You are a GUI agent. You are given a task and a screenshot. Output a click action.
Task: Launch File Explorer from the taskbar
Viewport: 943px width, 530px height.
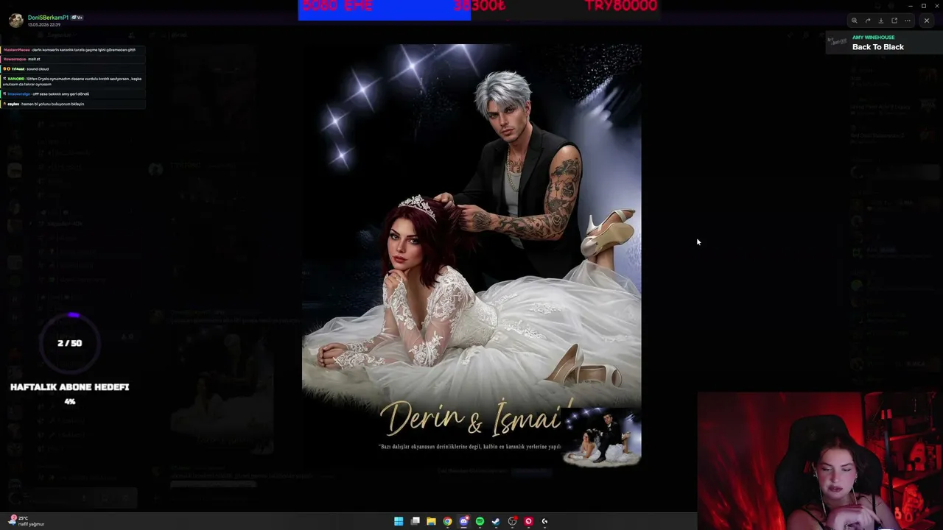click(431, 521)
